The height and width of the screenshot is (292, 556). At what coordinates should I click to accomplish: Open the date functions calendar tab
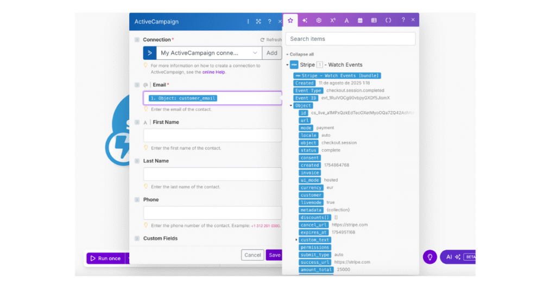pos(360,20)
